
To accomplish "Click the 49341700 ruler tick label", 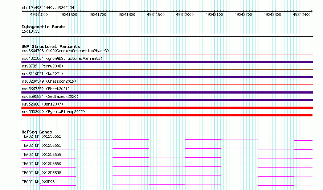I will point(97,15).
